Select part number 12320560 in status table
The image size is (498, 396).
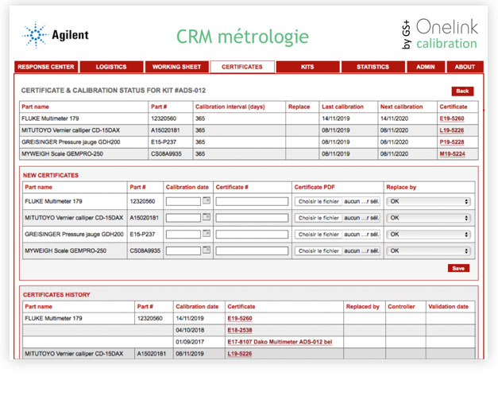[x=164, y=118]
